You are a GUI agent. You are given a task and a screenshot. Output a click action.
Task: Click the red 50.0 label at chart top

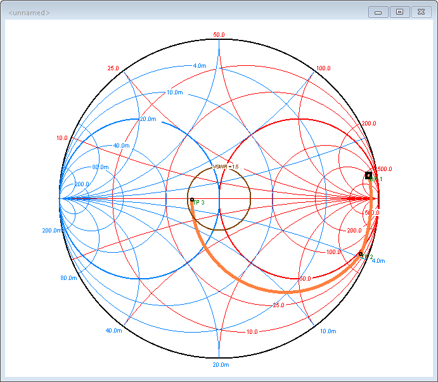tap(219, 35)
